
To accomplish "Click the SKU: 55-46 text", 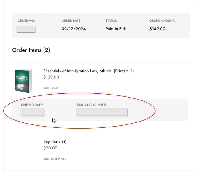I will coord(51,88).
